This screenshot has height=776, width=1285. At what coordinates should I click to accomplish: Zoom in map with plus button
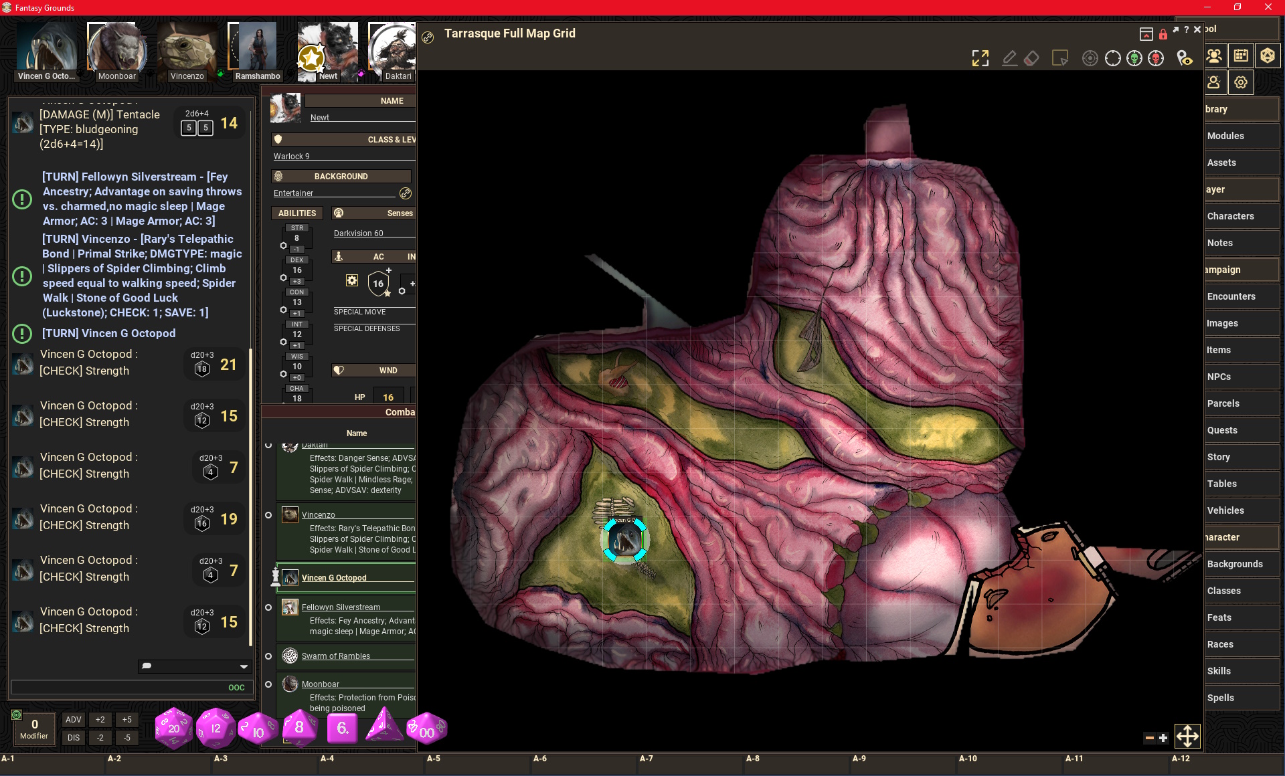click(1163, 738)
